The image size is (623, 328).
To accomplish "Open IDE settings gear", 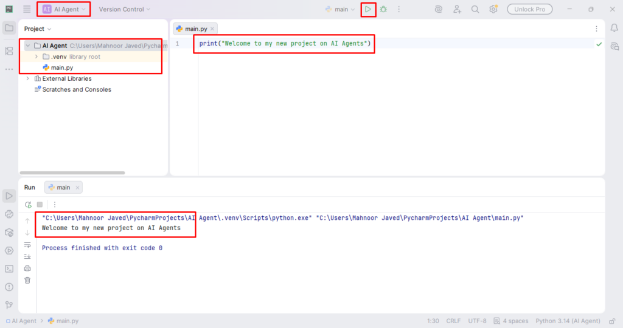I will pos(493,9).
